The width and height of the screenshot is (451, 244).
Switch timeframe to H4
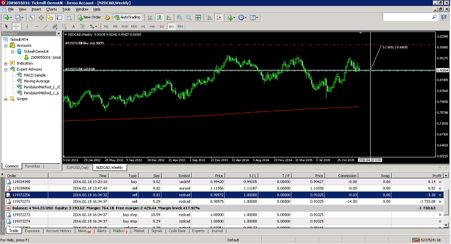pyautogui.click(x=152, y=26)
